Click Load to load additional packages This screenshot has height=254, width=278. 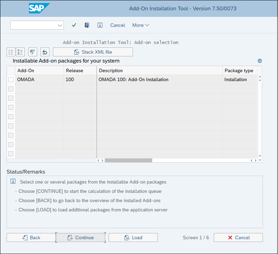pyautogui.click(x=133, y=238)
